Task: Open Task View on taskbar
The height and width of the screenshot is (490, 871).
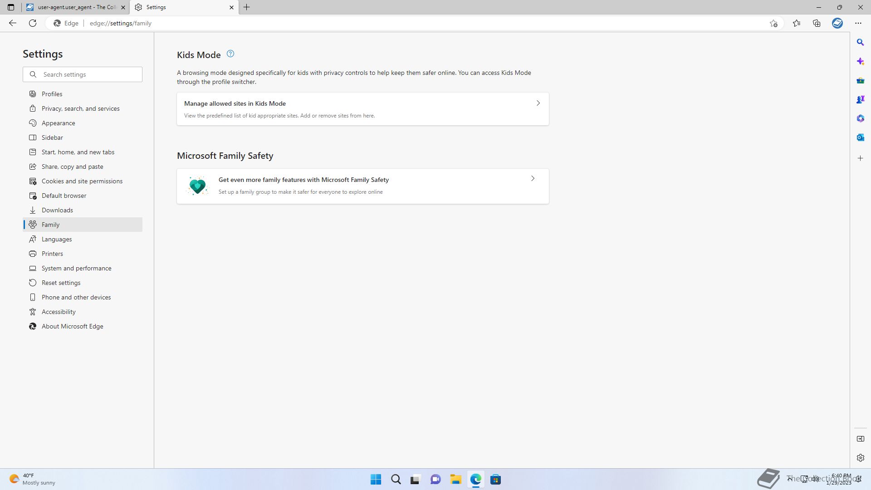Action: (416, 480)
